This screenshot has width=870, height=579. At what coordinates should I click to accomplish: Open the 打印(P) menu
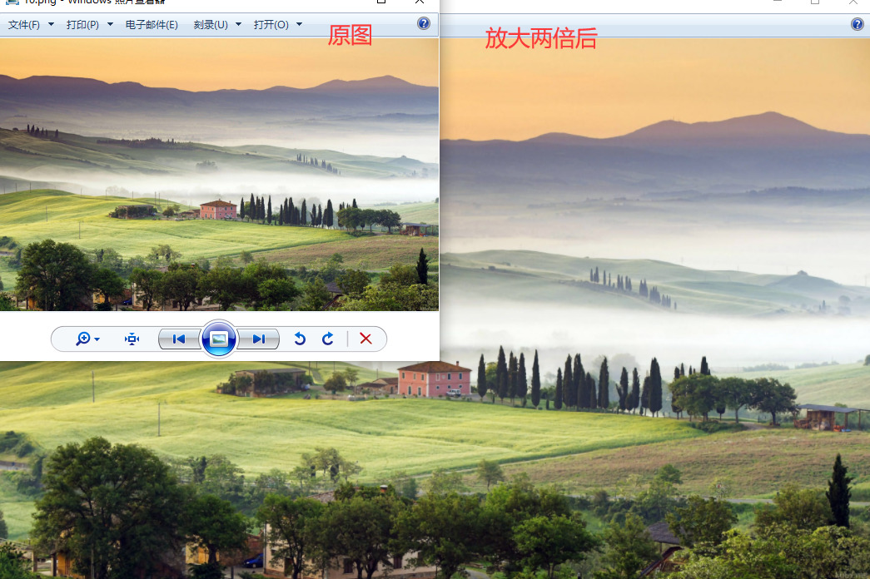[82, 24]
